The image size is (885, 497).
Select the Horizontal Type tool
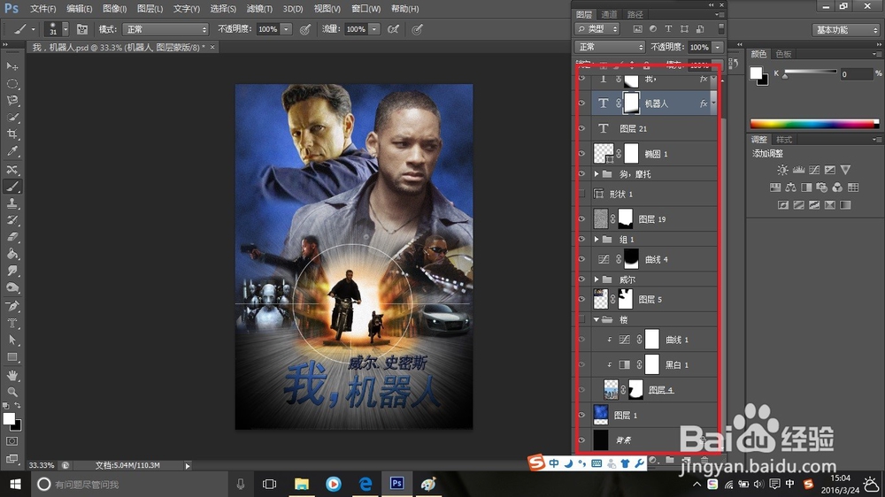[12, 324]
